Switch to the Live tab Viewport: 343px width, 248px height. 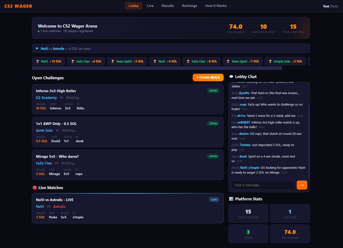tap(150, 6)
